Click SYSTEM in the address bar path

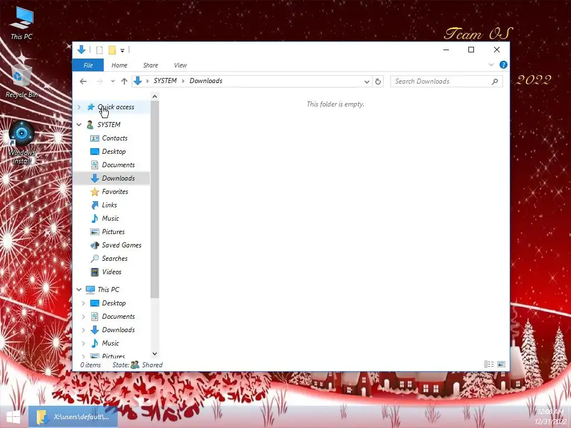click(165, 81)
